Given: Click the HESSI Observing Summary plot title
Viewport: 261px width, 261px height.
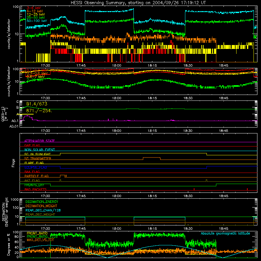Looking at the screenshot, I should (x=138, y=3).
